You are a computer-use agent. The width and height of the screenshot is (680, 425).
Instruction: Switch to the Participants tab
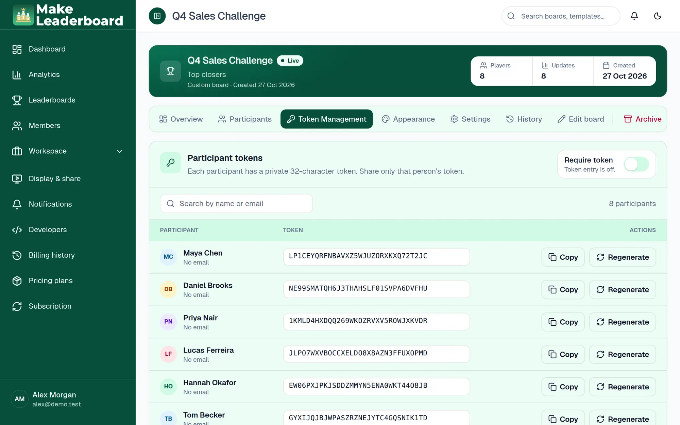pyautogui.click(x=245, y=119)
